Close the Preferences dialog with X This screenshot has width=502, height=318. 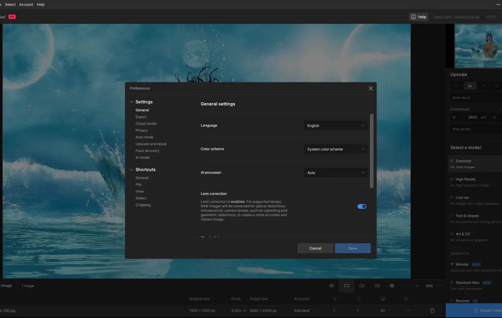(371, 88)
